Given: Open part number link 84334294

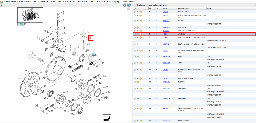Looking at the screenshot, I should coord(167,56).
